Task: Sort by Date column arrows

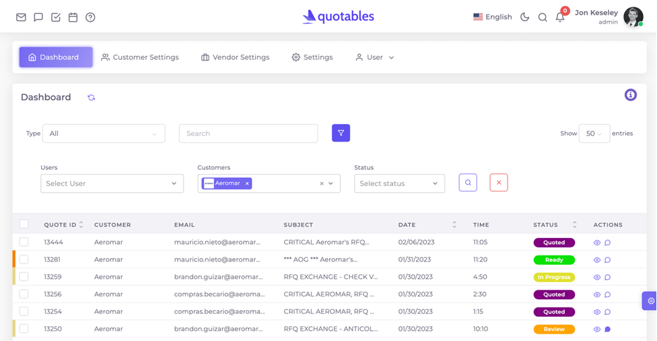Action: pyautogui.click(x=454, y=225)
